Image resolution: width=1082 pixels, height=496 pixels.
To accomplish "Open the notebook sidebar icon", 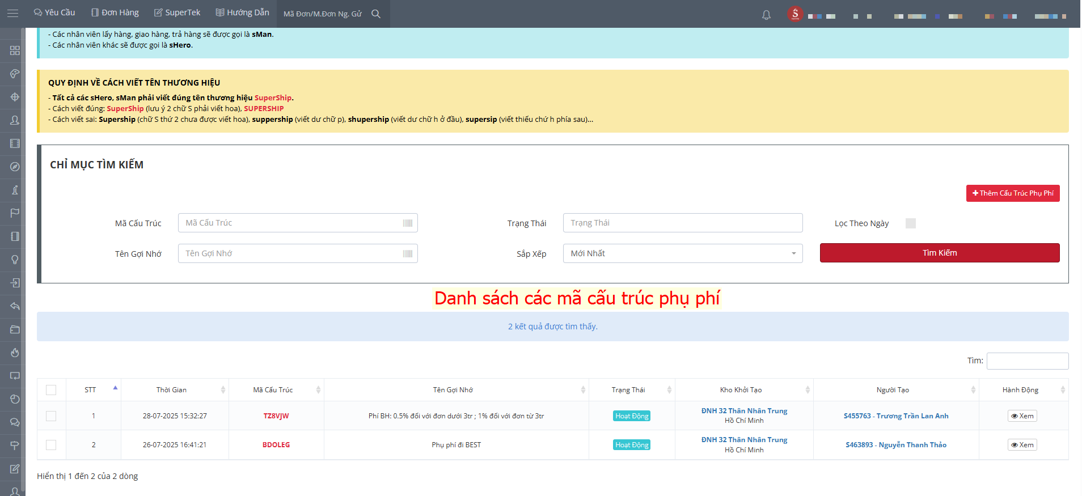I will point(15,236).
